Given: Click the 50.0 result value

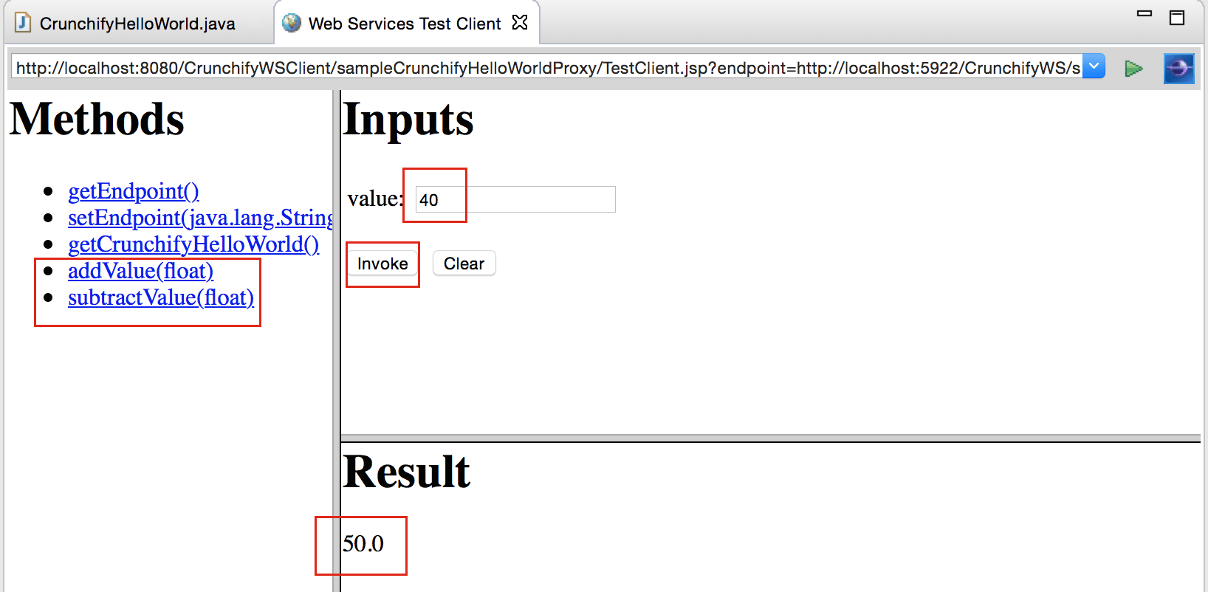Looking at the screenshot, I should pyautogui.click(x=363, y=544).
